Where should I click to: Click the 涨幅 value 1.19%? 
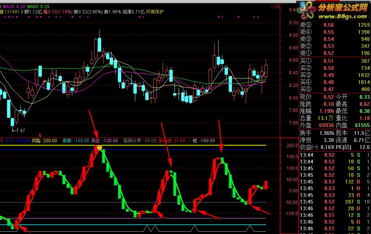click(x=327, y=111)
